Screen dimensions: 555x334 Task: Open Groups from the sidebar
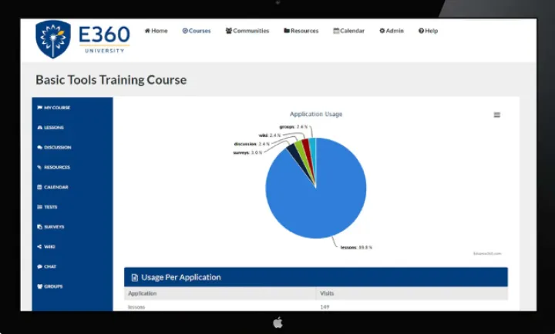coord(52,286)
